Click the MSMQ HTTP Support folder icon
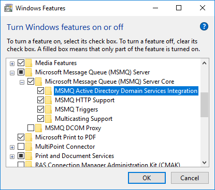This screenshot has width=215, height=190. pos(49,100)
